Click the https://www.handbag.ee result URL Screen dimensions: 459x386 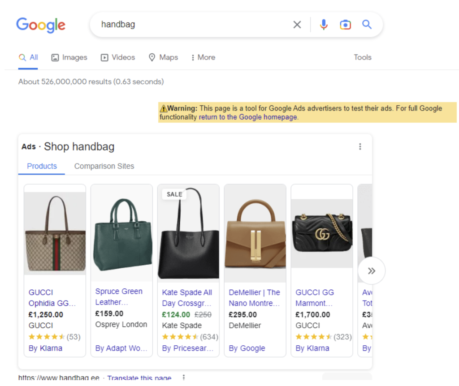click(x=59, y=377)
